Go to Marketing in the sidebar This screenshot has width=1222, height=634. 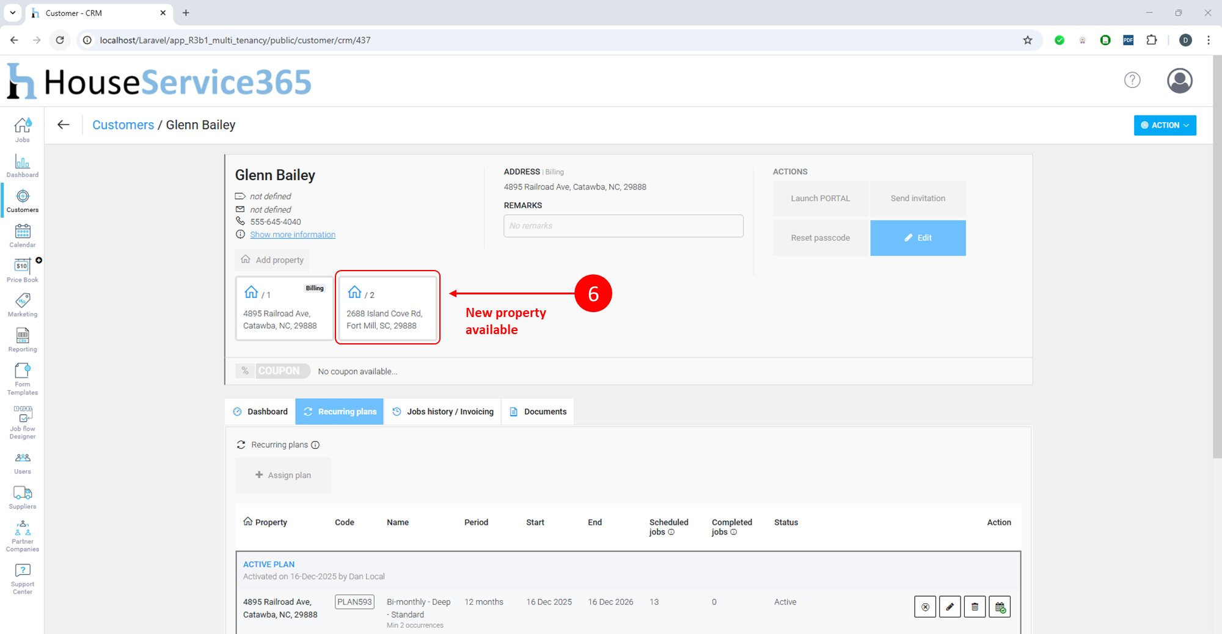(x=23, y=305)
